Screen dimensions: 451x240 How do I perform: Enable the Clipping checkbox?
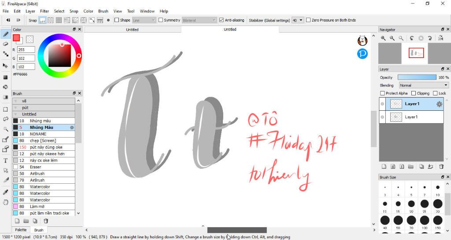coord(414,93)
